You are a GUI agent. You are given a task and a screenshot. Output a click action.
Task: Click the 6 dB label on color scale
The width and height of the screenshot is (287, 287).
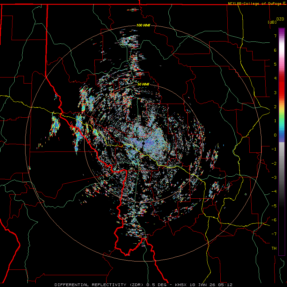(x=275, y=50)
